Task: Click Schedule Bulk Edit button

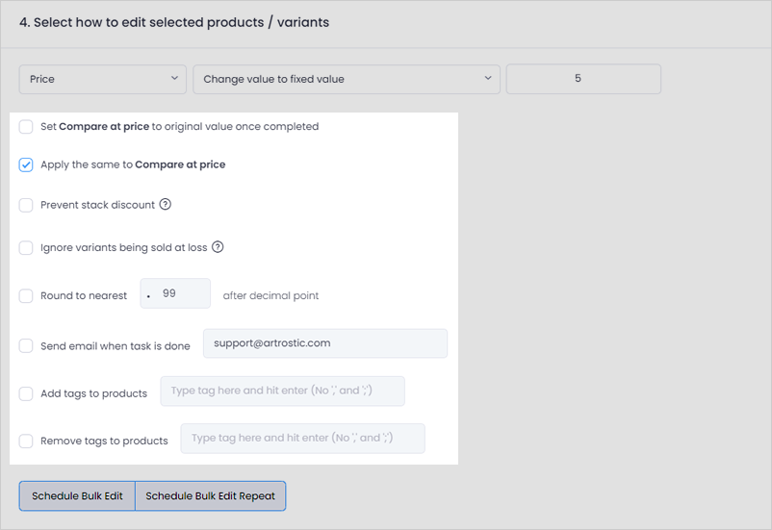Action: pos(77,496)
